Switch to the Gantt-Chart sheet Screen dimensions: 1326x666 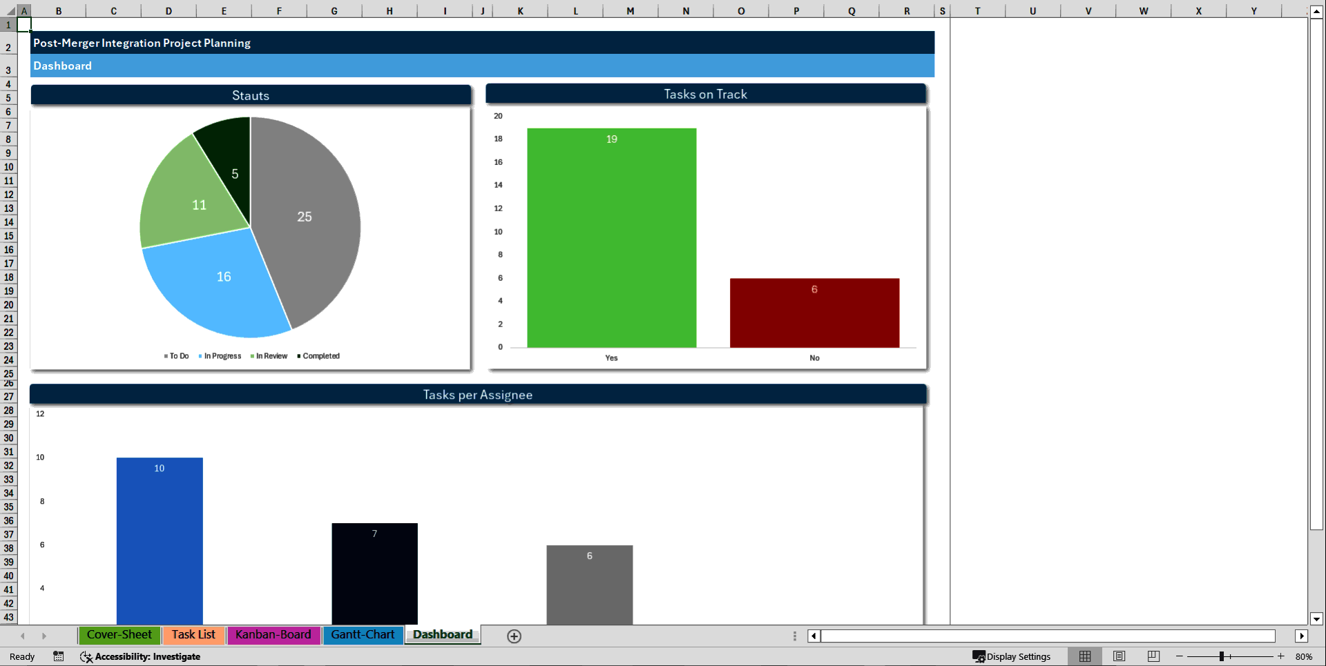[363, 635]
